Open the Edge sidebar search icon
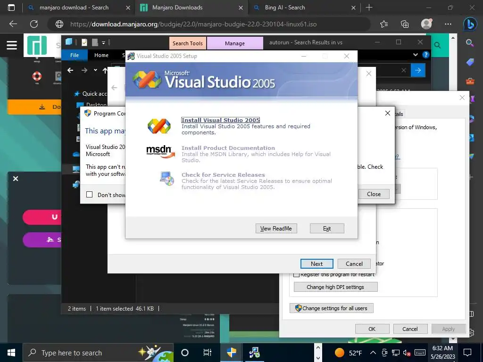The height and width of the screenshot is (362, 483). [469, 43]
